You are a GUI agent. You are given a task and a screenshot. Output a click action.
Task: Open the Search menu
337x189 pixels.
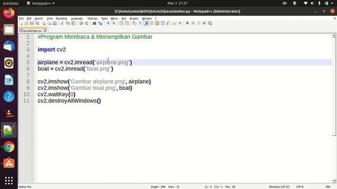click(39, 18)
